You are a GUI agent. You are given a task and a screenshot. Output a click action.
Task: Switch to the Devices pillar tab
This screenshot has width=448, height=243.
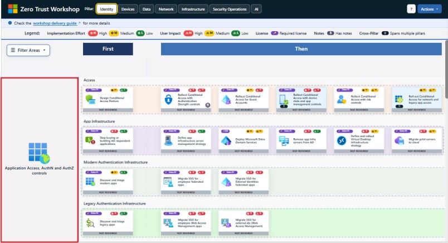[x=128, y=9]
